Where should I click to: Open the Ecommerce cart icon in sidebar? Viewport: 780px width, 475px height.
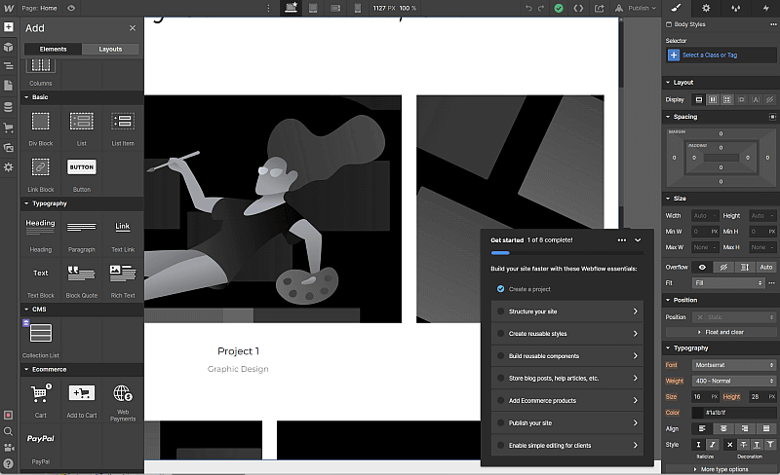click(x=9, y=128)
